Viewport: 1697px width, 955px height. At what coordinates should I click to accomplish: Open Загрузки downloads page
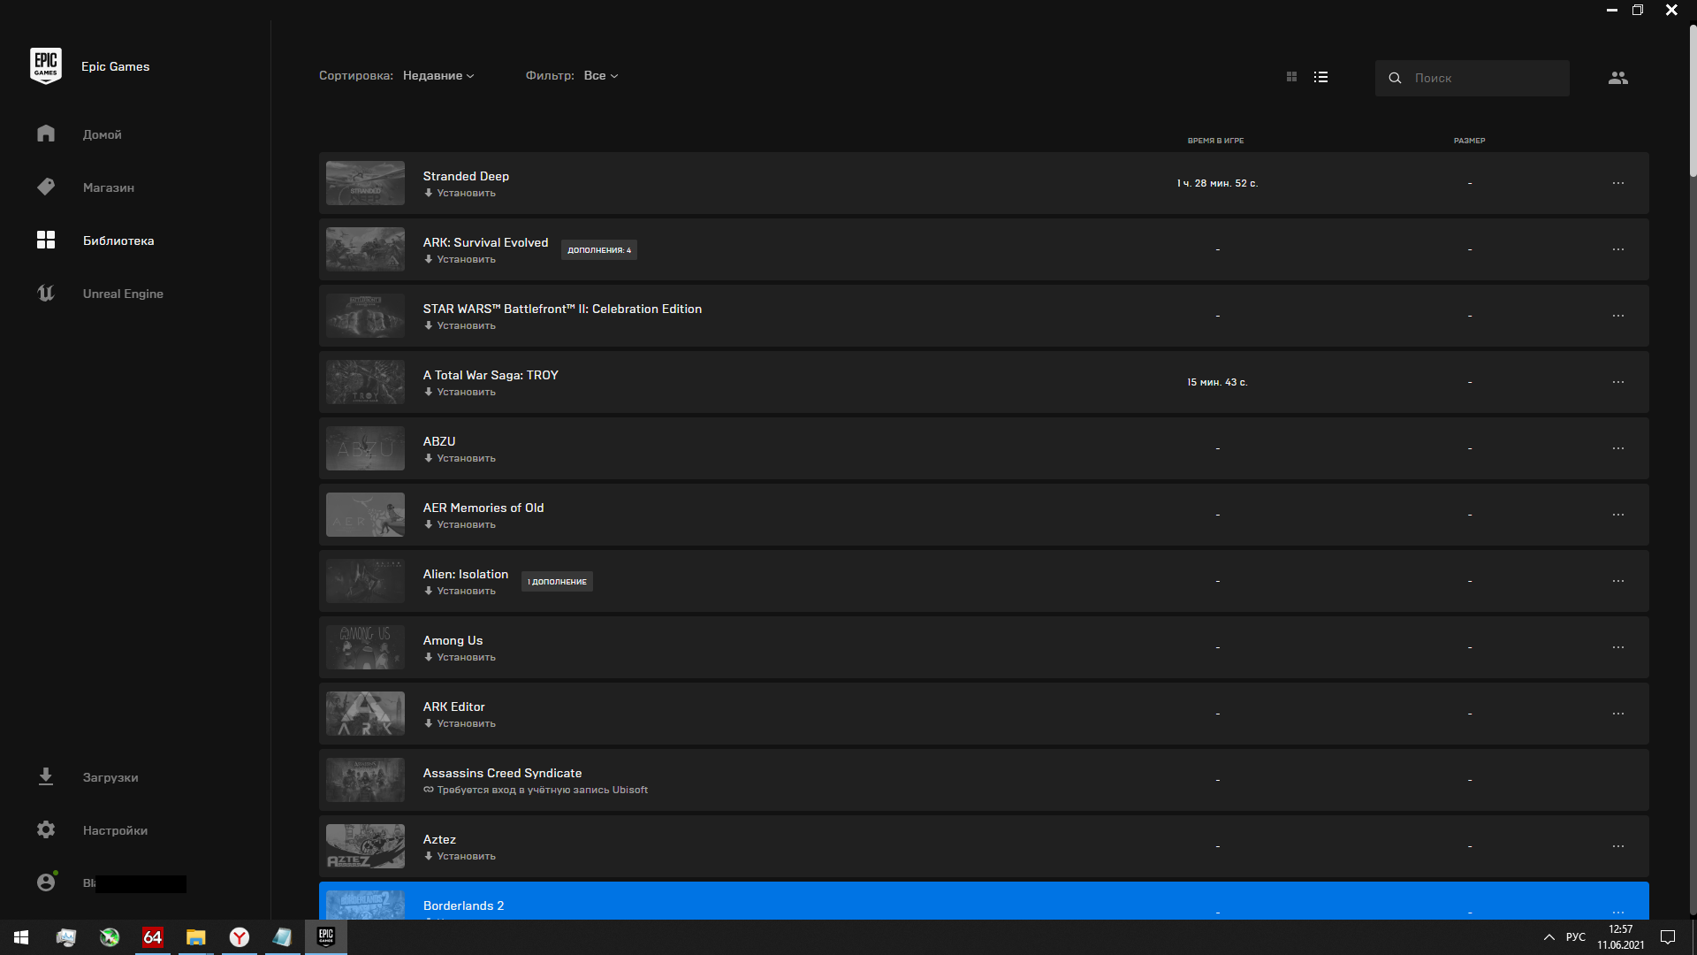pyautogui.click(x=110, y=777)
